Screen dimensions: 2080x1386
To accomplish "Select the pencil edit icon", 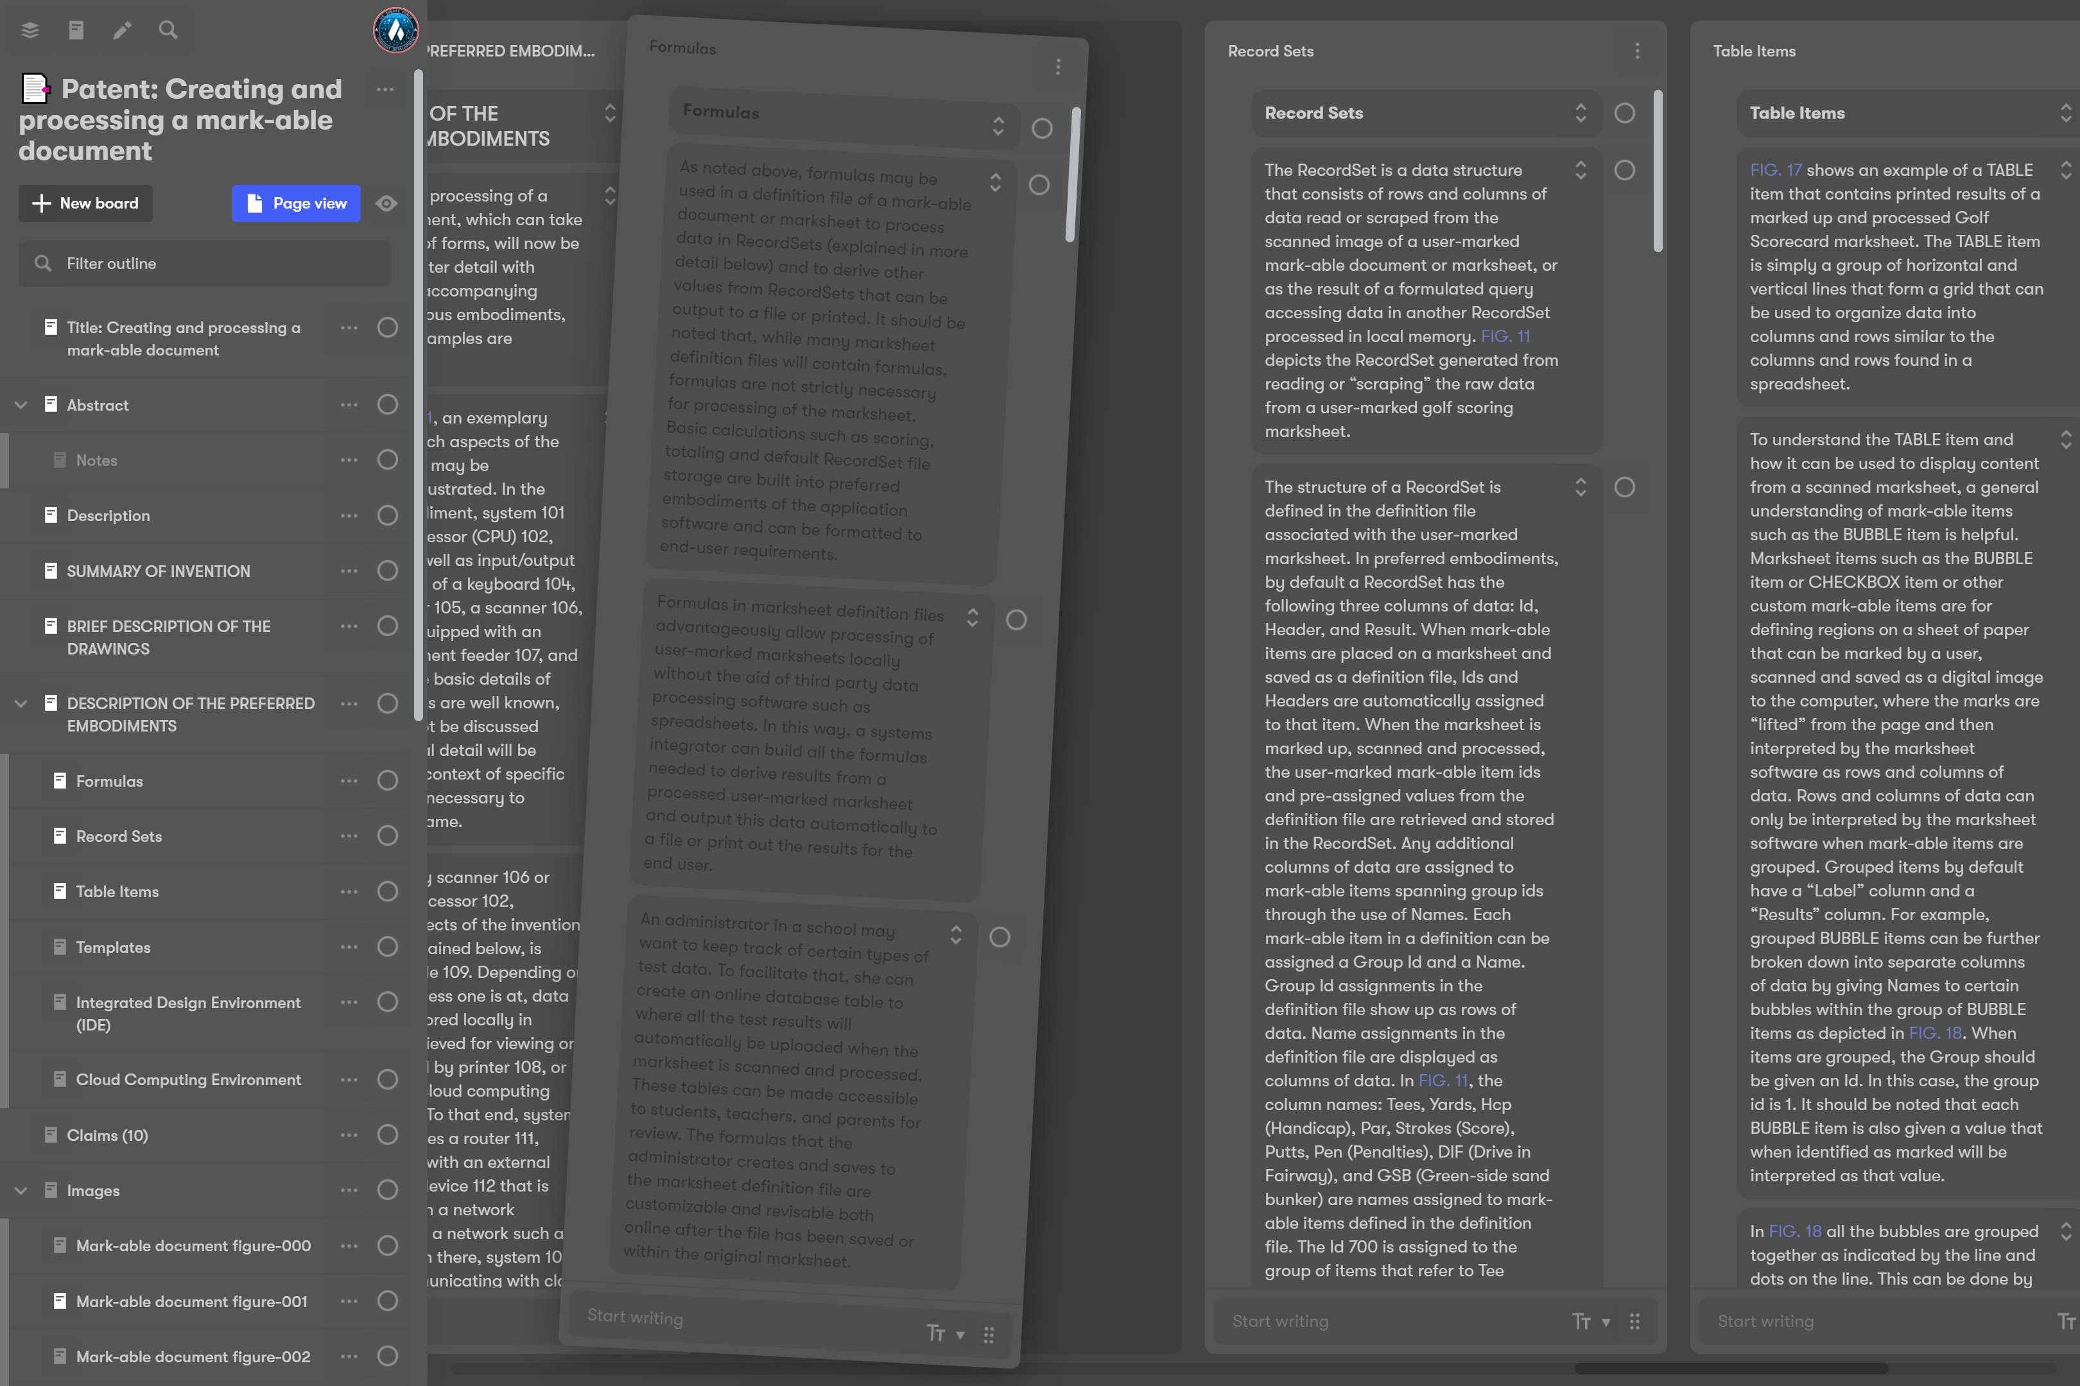I will coord(122,30).
